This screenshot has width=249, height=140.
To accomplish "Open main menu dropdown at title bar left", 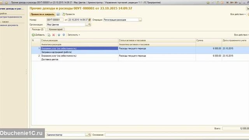I will (1, 3).
